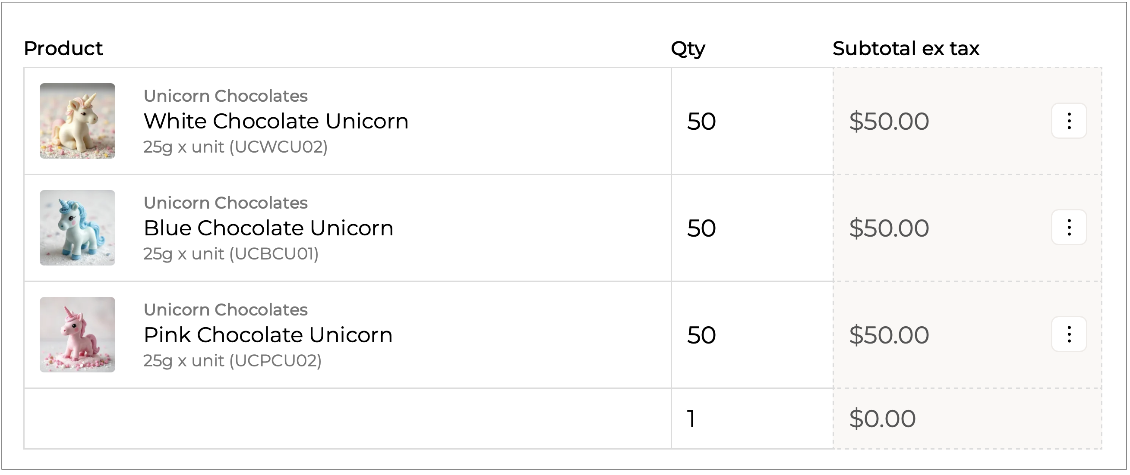Viewport: 1130px width, 475px height.
Task: Click the $50.00 subtotal for Pink Chocolate Unicorn
Action: (x=889, y=335)
